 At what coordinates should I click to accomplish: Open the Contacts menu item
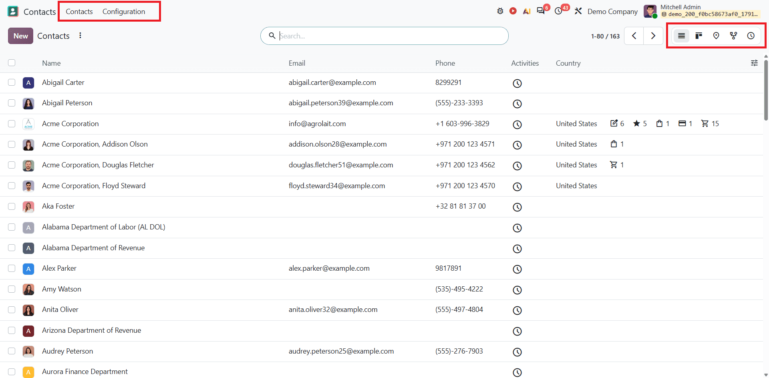(x=79, y=12)
